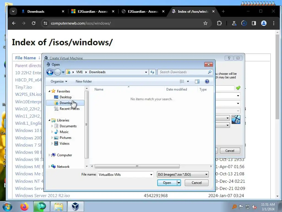The height and width of the screenshot is (212, 282).
Task: Click the Pictures library icon
Action: click(56, 138)
